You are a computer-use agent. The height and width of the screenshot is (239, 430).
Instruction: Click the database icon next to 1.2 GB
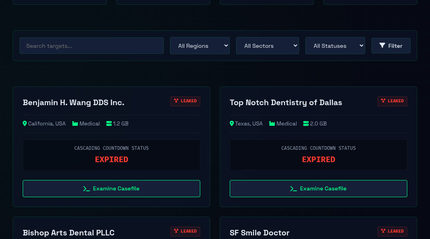[109, 123]
